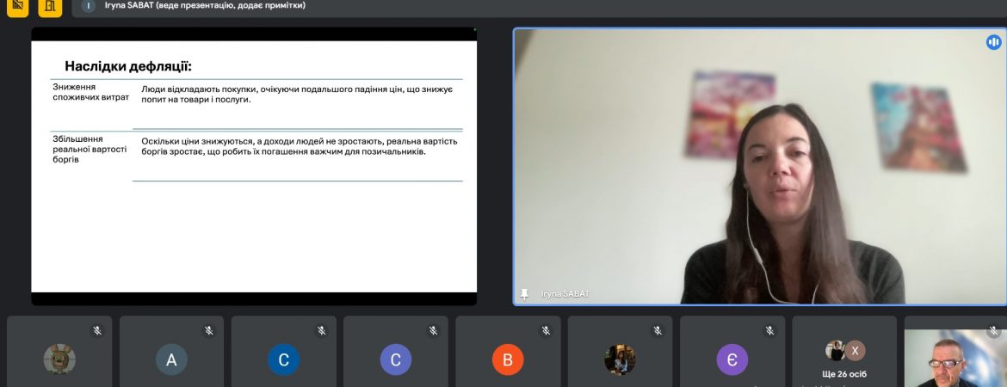This screenshot has height=387, width=1007.
Task: Click the muted mic on the blue 'C' tile
Action: (321, 330)
